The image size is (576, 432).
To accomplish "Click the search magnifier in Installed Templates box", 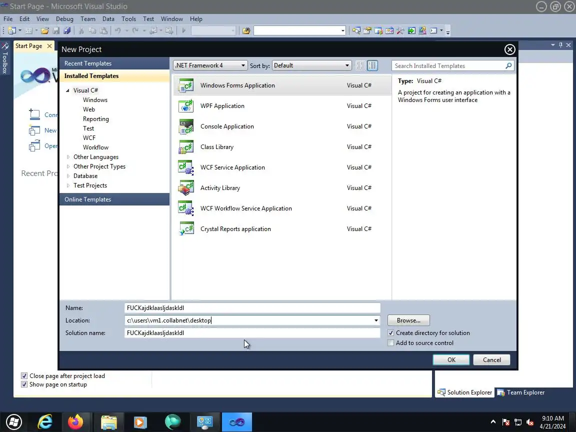I will click(508, 66).
